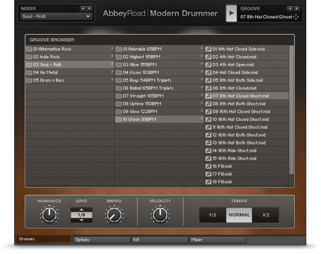
Task: Open the 07 Straight 105BPM folder
Action: click(x=159, y=96)
